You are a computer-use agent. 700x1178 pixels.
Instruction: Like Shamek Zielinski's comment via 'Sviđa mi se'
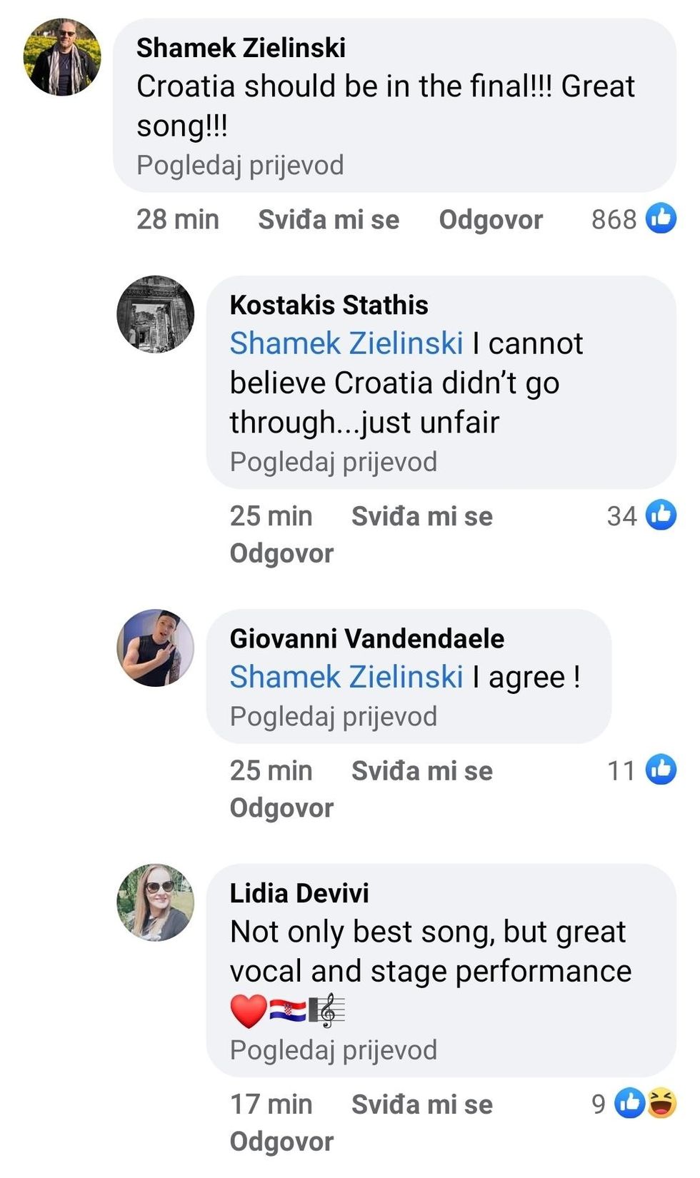(x=329, y=220)
